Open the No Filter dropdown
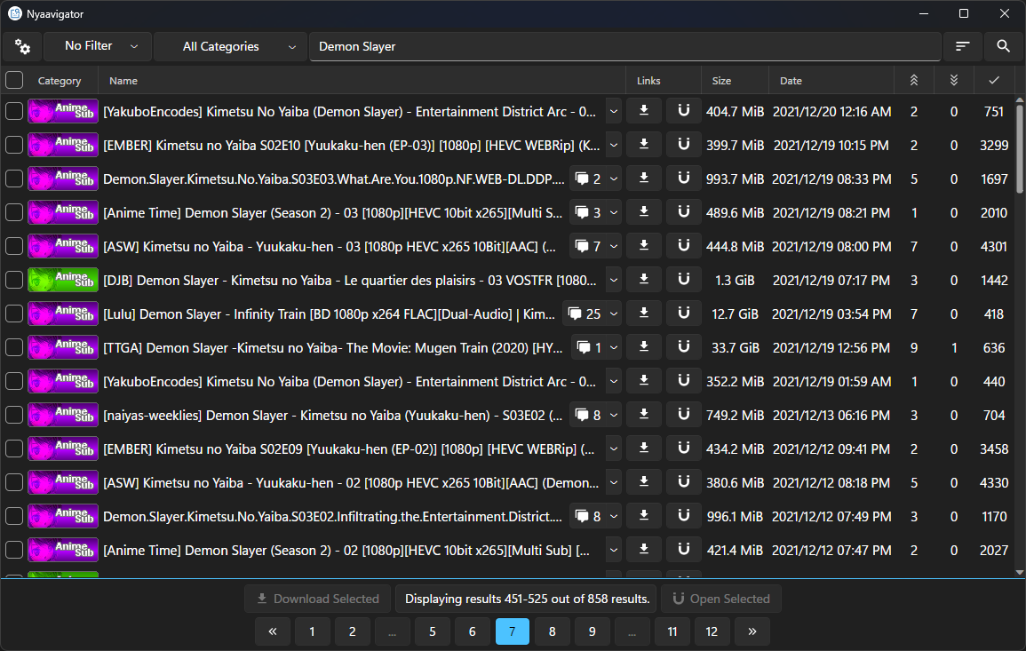This screenshot has height=651, width=1026. [98, 46]
